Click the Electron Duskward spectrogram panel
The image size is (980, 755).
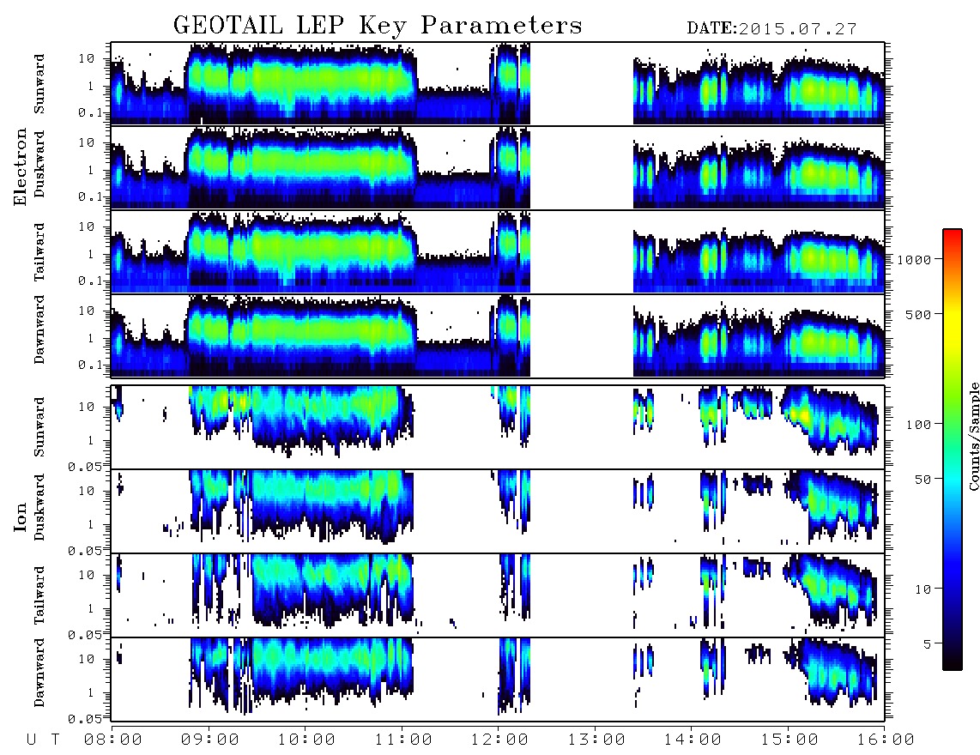[x=498, y=167]
